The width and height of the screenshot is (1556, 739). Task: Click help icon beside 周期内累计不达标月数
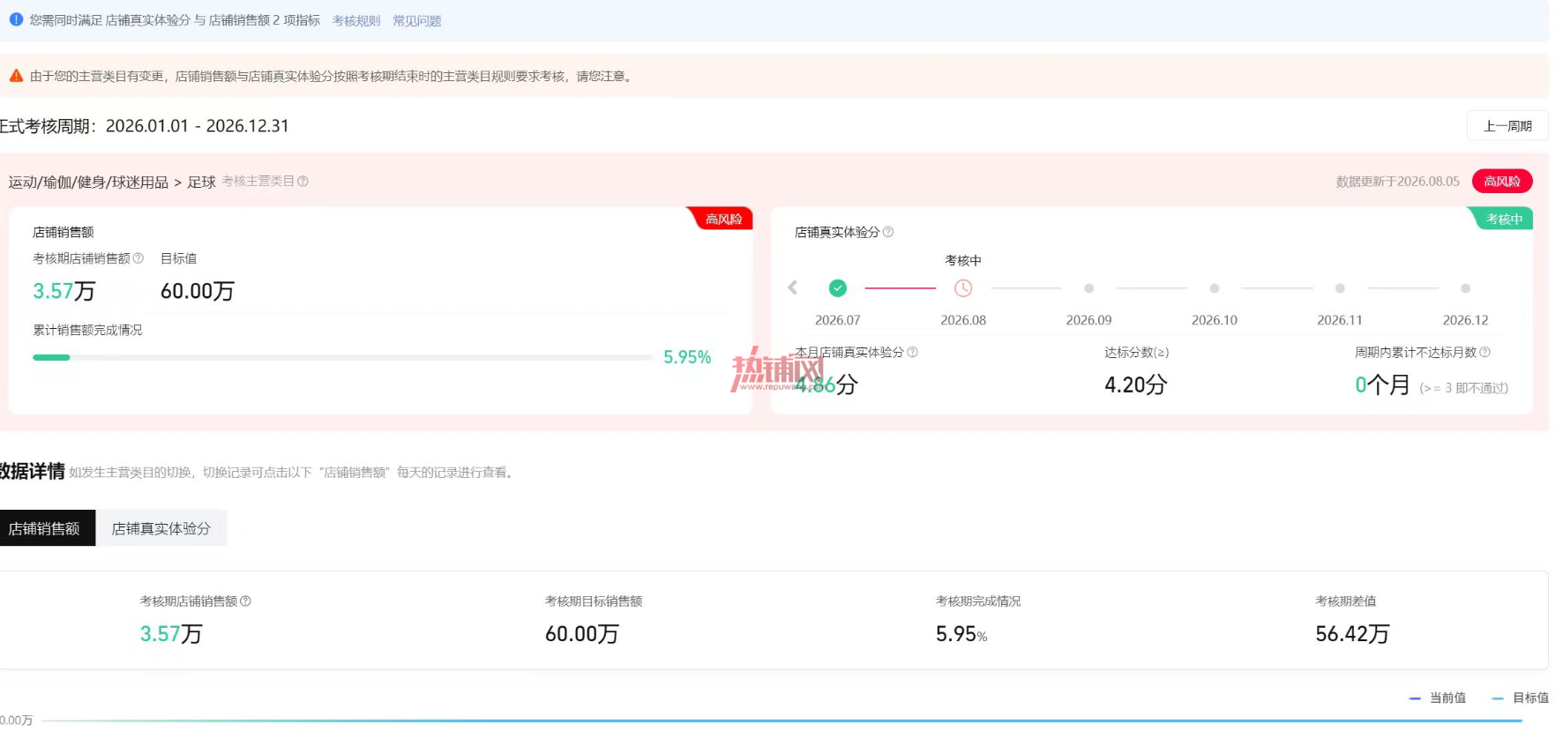tap(1485, 352)
